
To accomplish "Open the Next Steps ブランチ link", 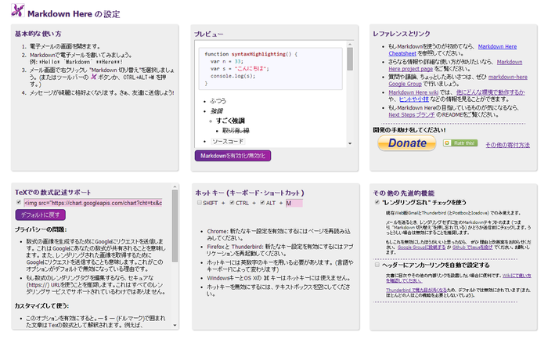I will click(412, 114).
